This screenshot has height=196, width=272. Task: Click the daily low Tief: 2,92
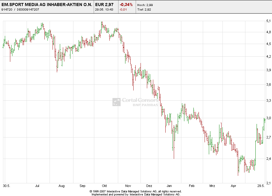point(144,10)
